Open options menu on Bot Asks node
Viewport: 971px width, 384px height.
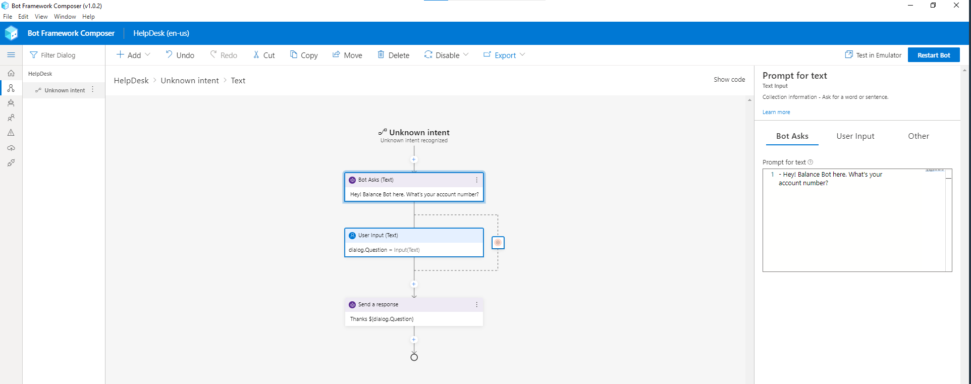coord(476,180)
